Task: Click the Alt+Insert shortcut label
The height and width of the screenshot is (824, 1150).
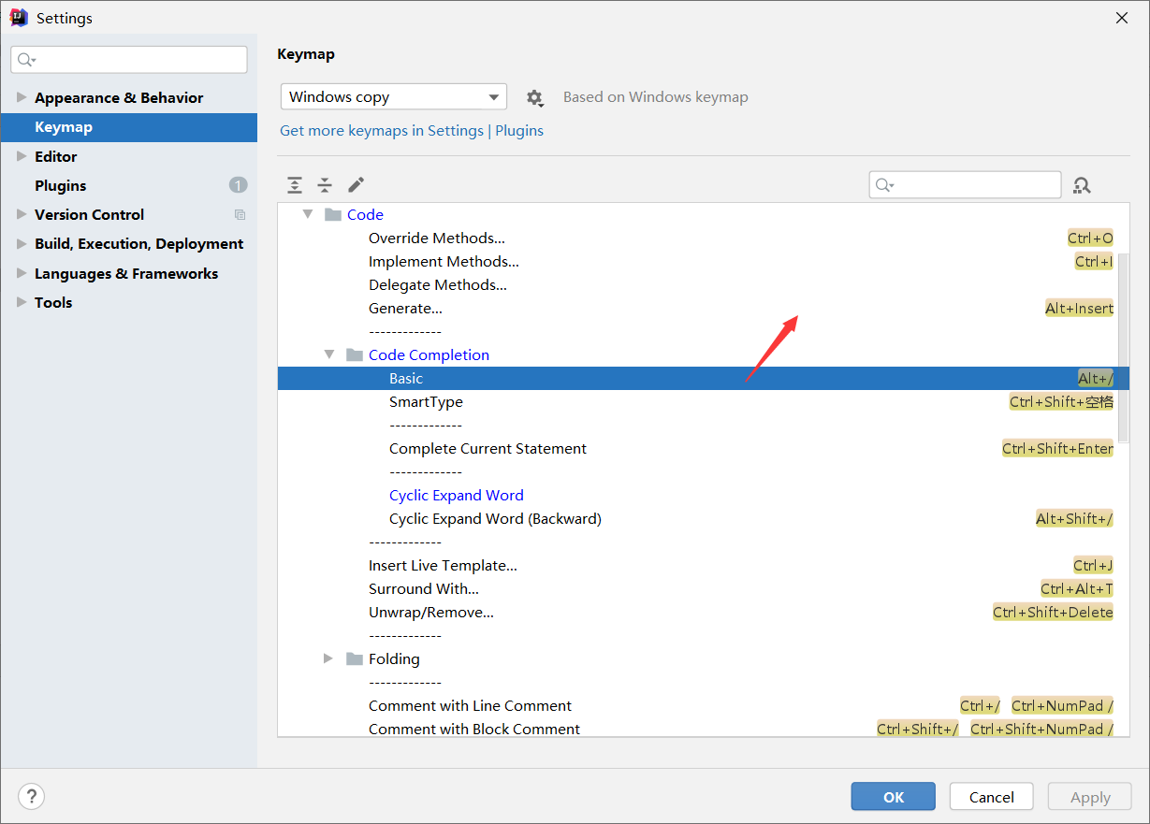Action: [1079, 308]
